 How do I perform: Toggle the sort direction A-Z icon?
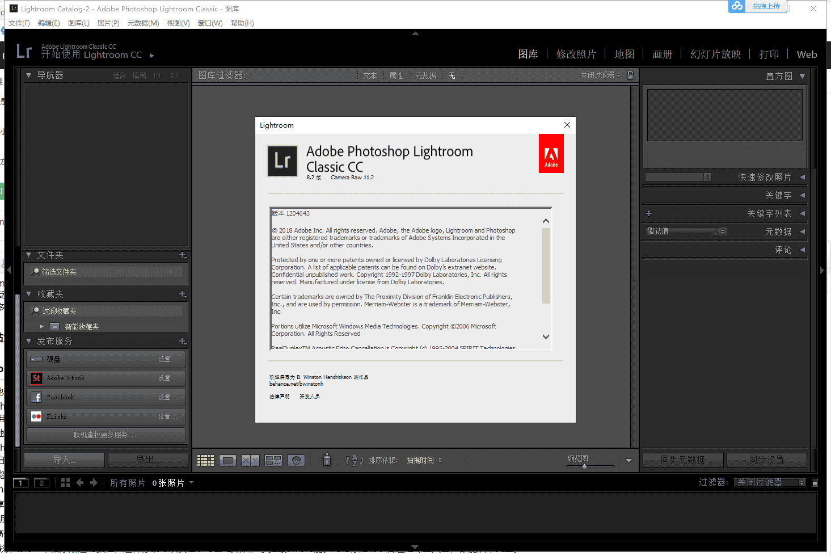(x=354, y=460)
